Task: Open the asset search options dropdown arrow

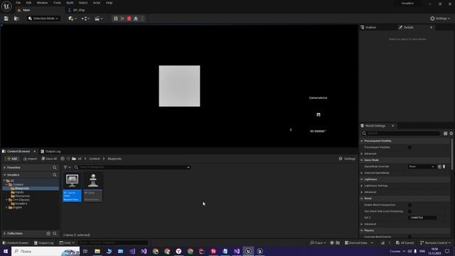Action: point(188,167)
